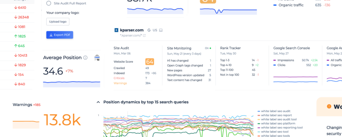Click the Warnings total 13.8k
Image resolution: width=342 pixels, height=137 pixels.
click(62, 120)
